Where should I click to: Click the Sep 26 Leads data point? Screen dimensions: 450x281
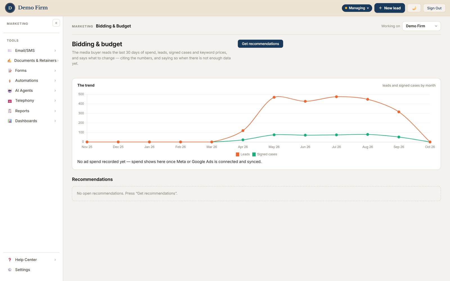tap(399, 112)
